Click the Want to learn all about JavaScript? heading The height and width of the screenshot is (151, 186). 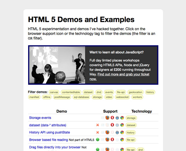pyautogui.click(x=116, y=52)
